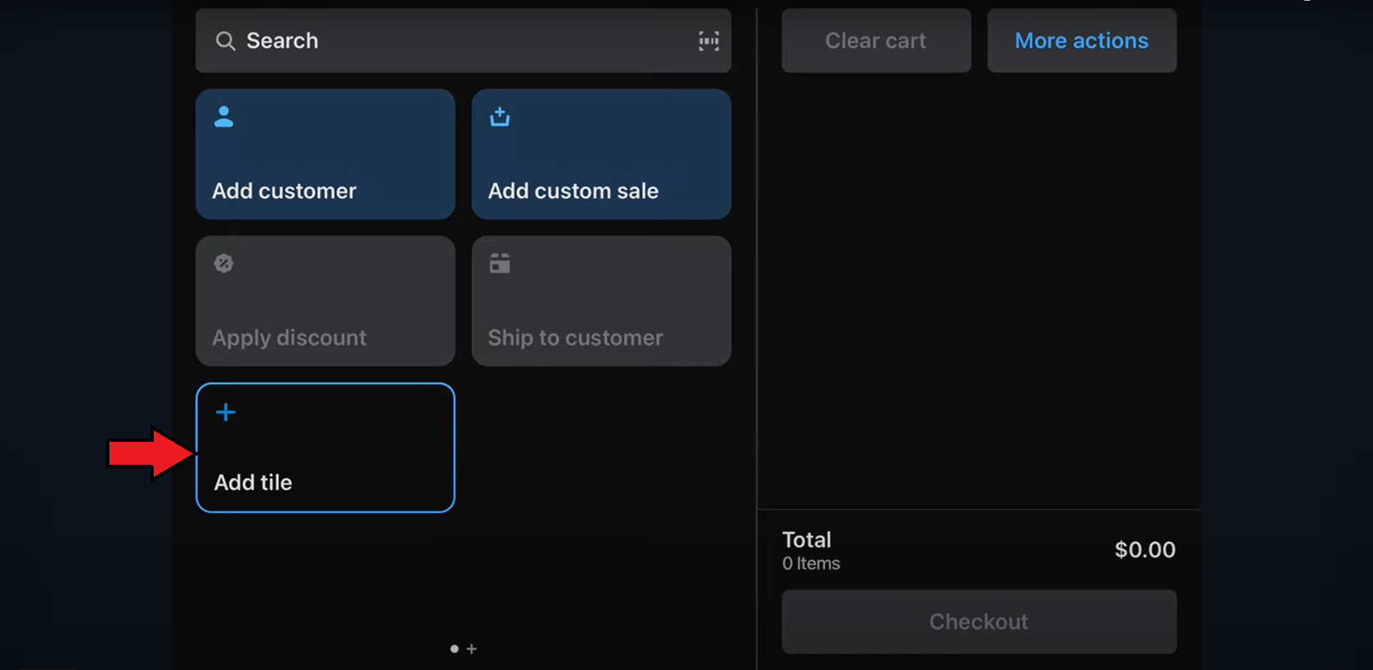Choose the Apply discount tile
Image resolution: width=1373 pixels, height=670 pixels.
[x=325, y=301]
